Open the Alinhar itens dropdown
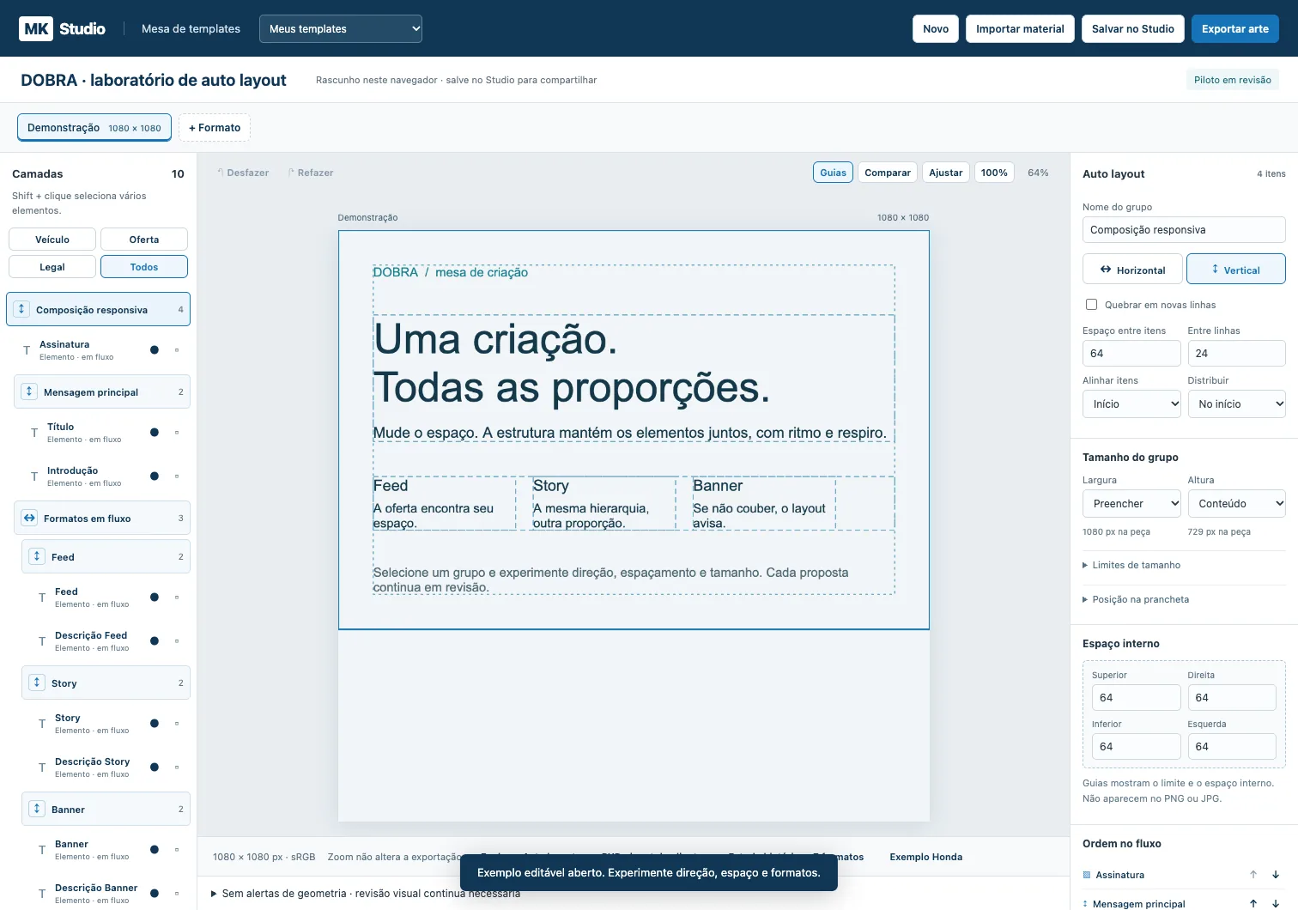1298x910 pixels. tap(1131, 403)
